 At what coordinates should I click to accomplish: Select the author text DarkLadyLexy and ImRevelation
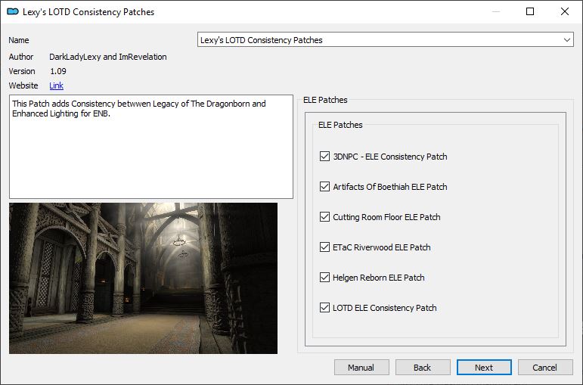[x=108, y=57]
